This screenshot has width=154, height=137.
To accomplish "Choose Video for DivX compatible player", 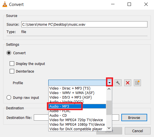I will [77, 129].
